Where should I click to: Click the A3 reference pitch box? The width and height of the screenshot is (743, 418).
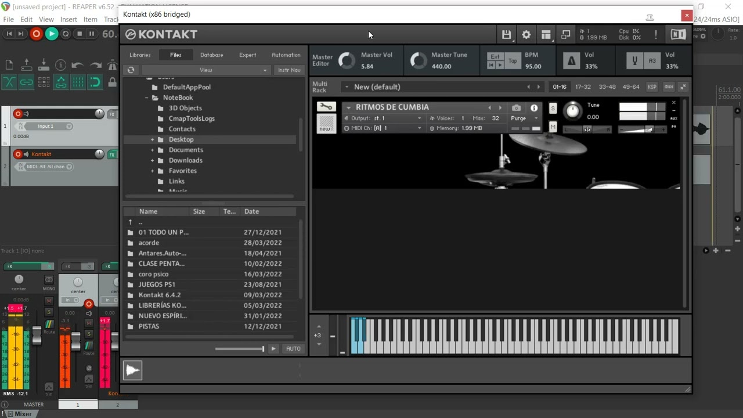pyautogui.click(x=652, y=60)
